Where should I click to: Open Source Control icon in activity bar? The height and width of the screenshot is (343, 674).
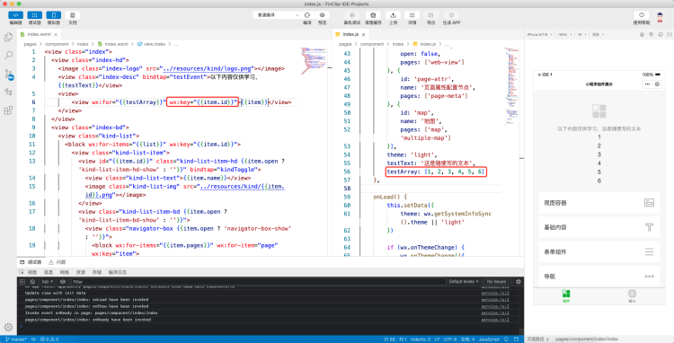(x=8, y=74)
